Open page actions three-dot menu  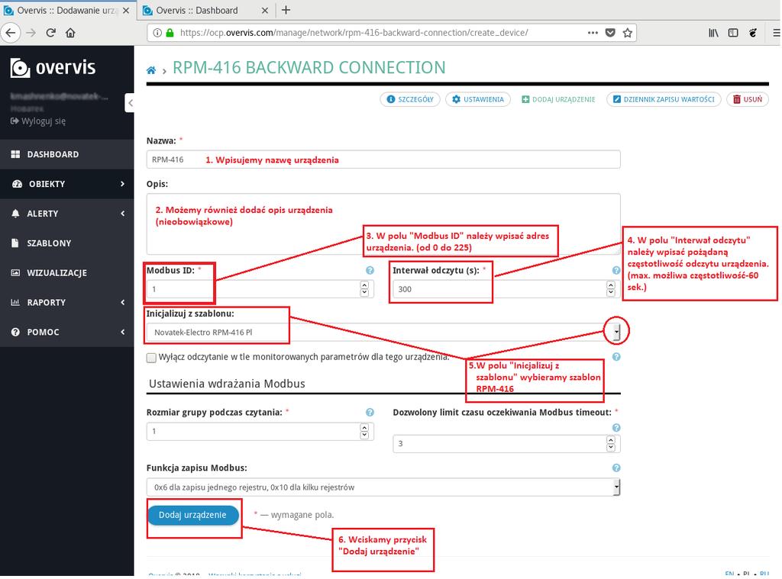[593, 33]
